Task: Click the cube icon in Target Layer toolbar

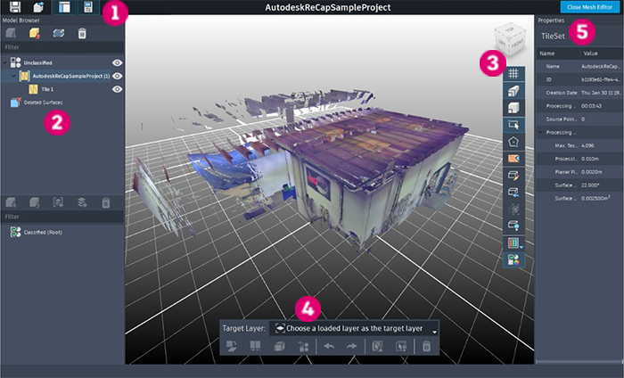Action: pyautogui.click(x=279, y=346)
